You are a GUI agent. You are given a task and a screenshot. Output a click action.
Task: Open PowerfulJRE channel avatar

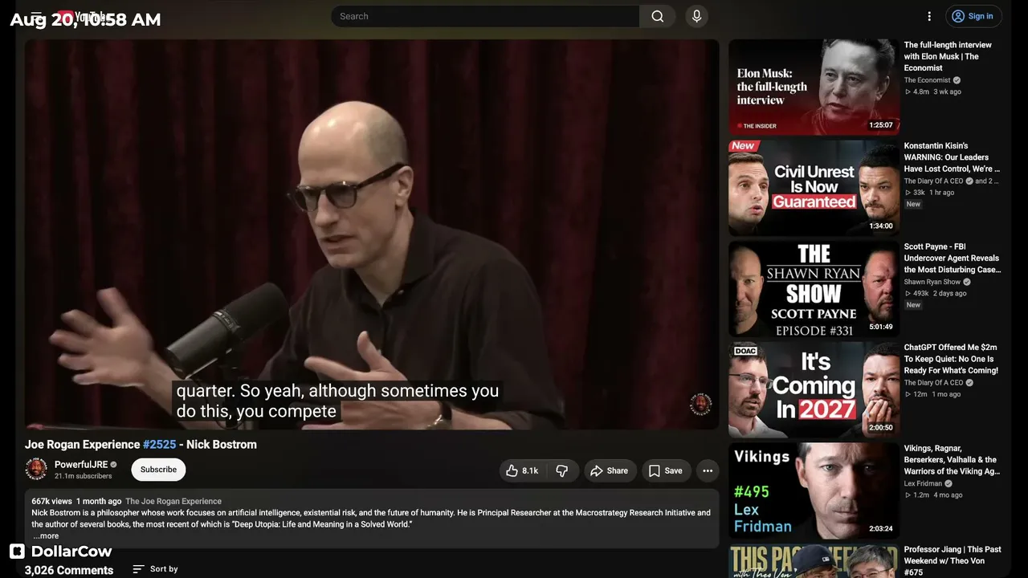pyautogui.click(x=36, y=470)
